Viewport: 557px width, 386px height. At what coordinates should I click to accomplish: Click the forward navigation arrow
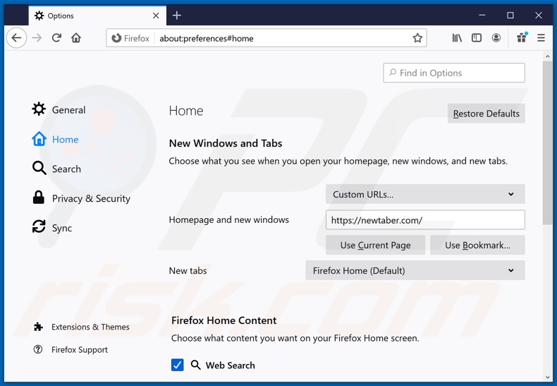[37, 37]
